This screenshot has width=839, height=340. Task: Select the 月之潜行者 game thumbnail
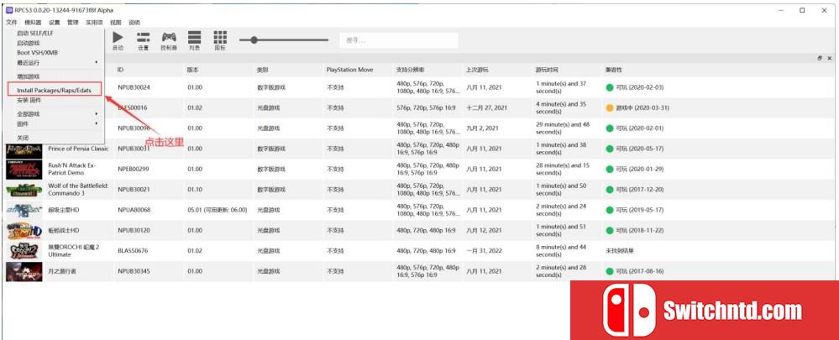(x=24, y=271)
